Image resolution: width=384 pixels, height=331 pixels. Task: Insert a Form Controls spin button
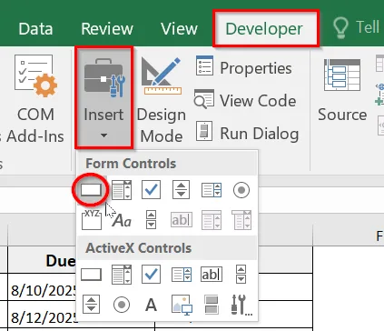pyautogui.click(x=181, y=190)
